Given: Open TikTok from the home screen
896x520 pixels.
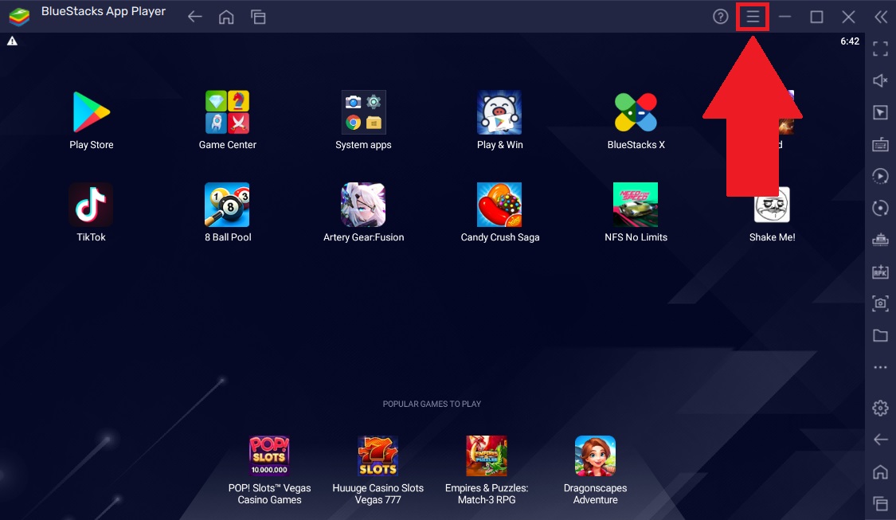Looking at the screenshot, I should [x=91, y=204].
